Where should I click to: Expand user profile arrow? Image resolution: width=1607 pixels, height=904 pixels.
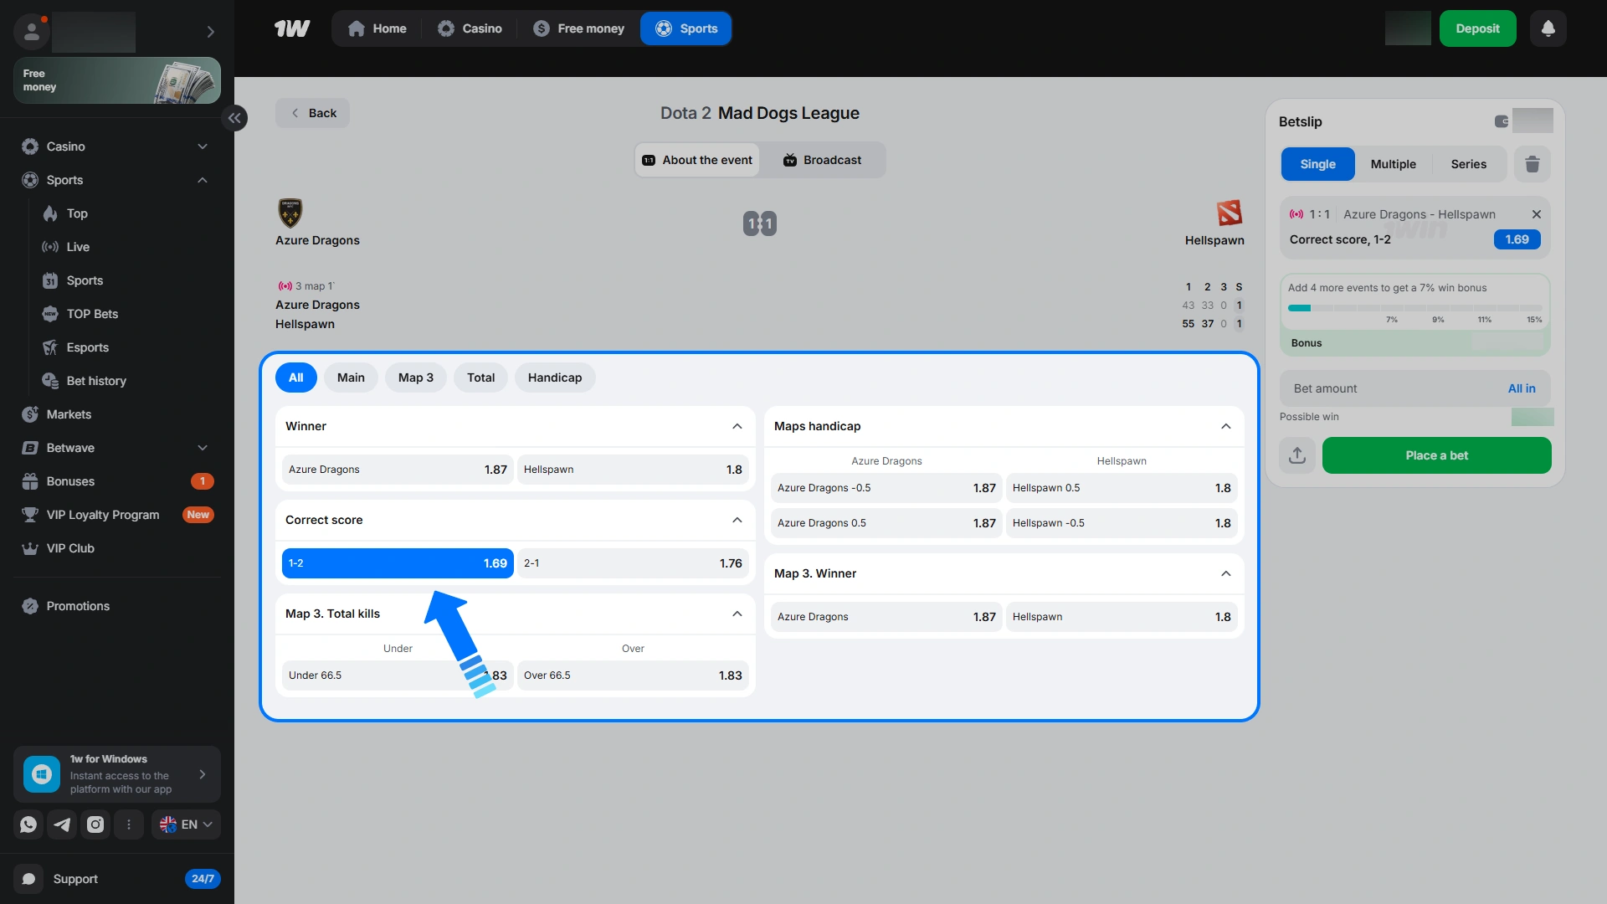point(211,32)
